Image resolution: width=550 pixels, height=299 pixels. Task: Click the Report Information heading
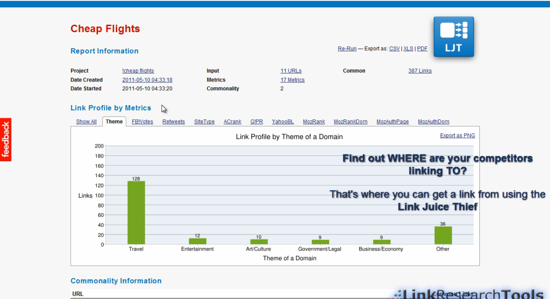click(x=104, y=51)
